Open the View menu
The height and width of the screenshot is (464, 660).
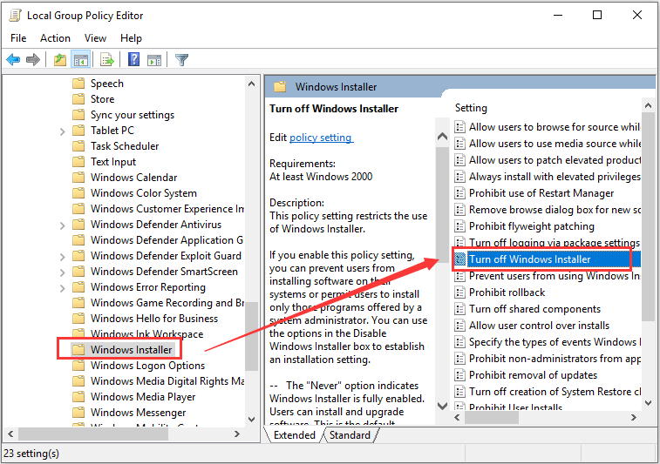(x=95, y=38)
